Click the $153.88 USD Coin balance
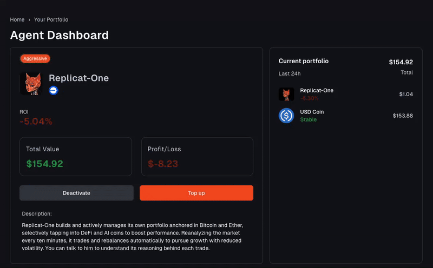The width and height of the screenshot is (433, 268). [x=403, y=116]
